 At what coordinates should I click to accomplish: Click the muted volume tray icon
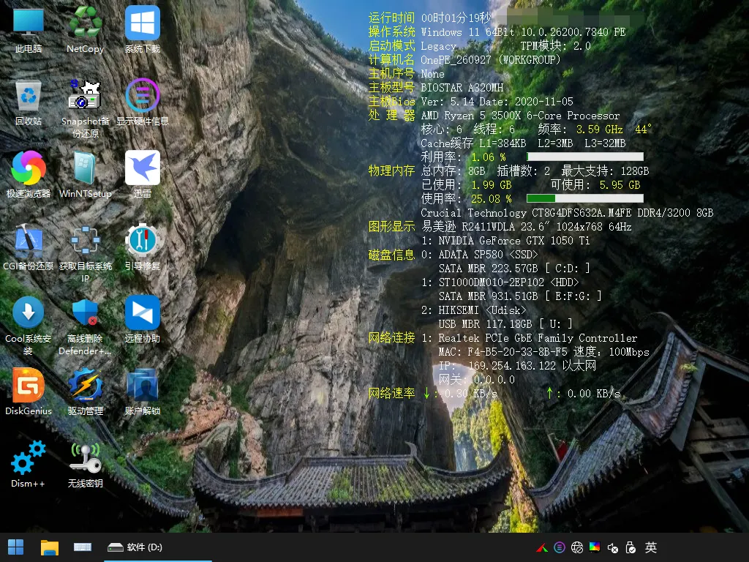coord(613,547)
